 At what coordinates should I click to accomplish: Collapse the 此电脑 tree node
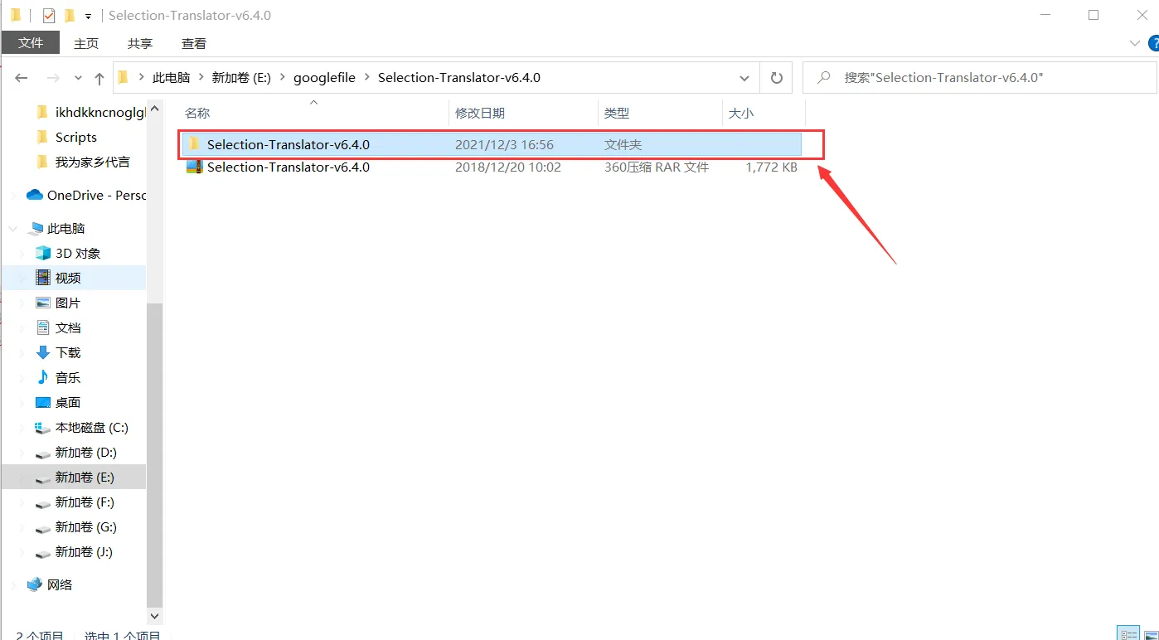(x=12, y=228)
